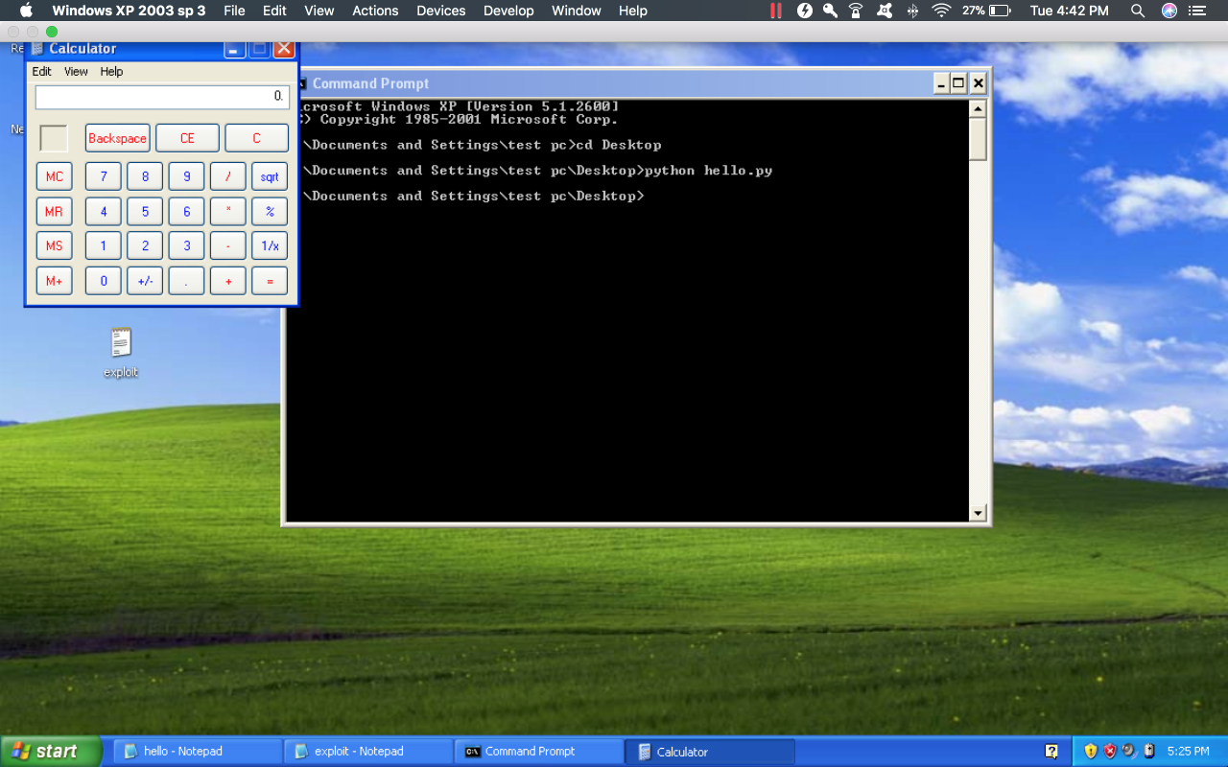
Task: Click the Command Prompt title bar icon
Action: (x=300, y=83)
